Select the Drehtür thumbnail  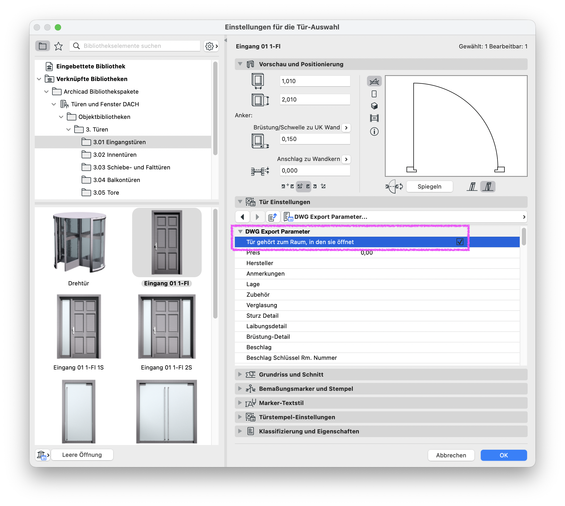tap(79, 248)
